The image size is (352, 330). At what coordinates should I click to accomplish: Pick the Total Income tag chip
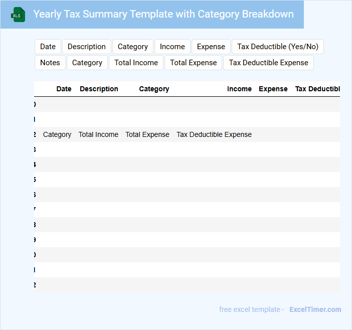pyautogui.click(x=136, y=63)
